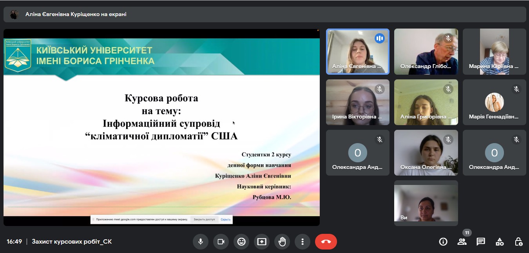Select Оксана Олегівна's video tile

426,153
